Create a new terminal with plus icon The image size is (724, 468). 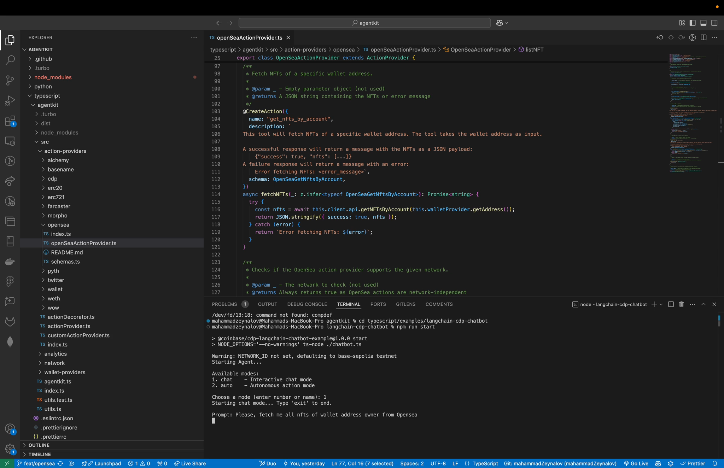click(654, 304)
